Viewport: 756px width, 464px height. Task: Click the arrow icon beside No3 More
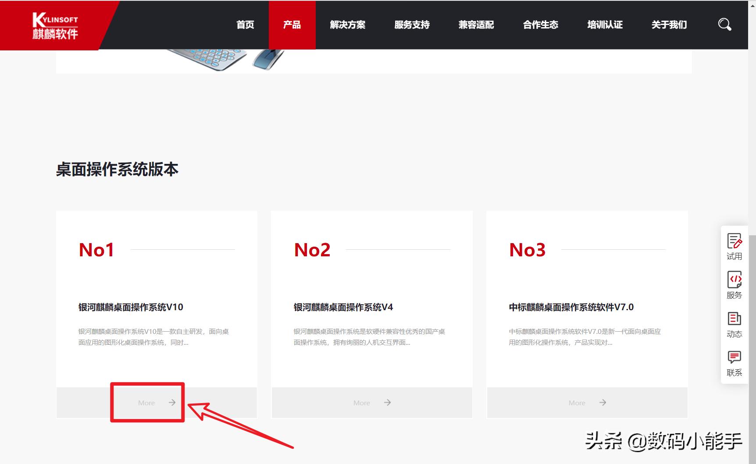pos(603,402)
